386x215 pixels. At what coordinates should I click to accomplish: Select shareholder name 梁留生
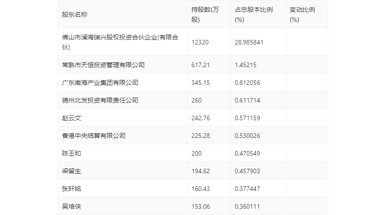(71, 171)
